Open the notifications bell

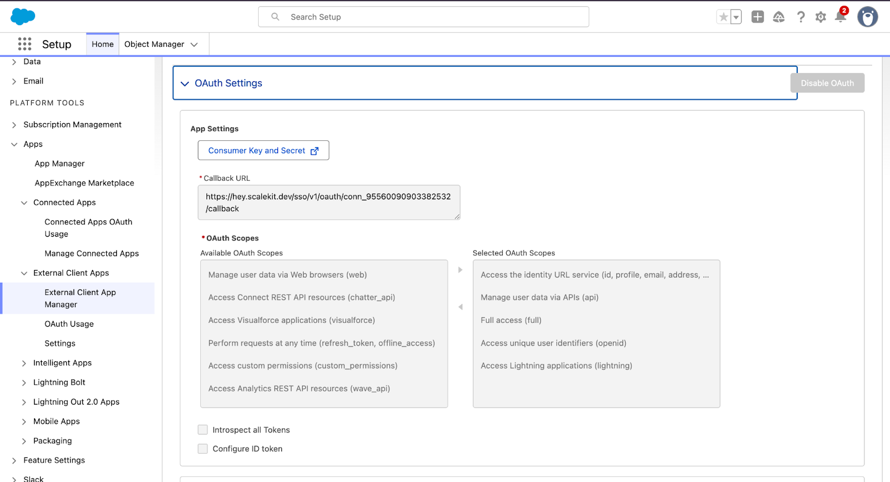click(840, 17)
